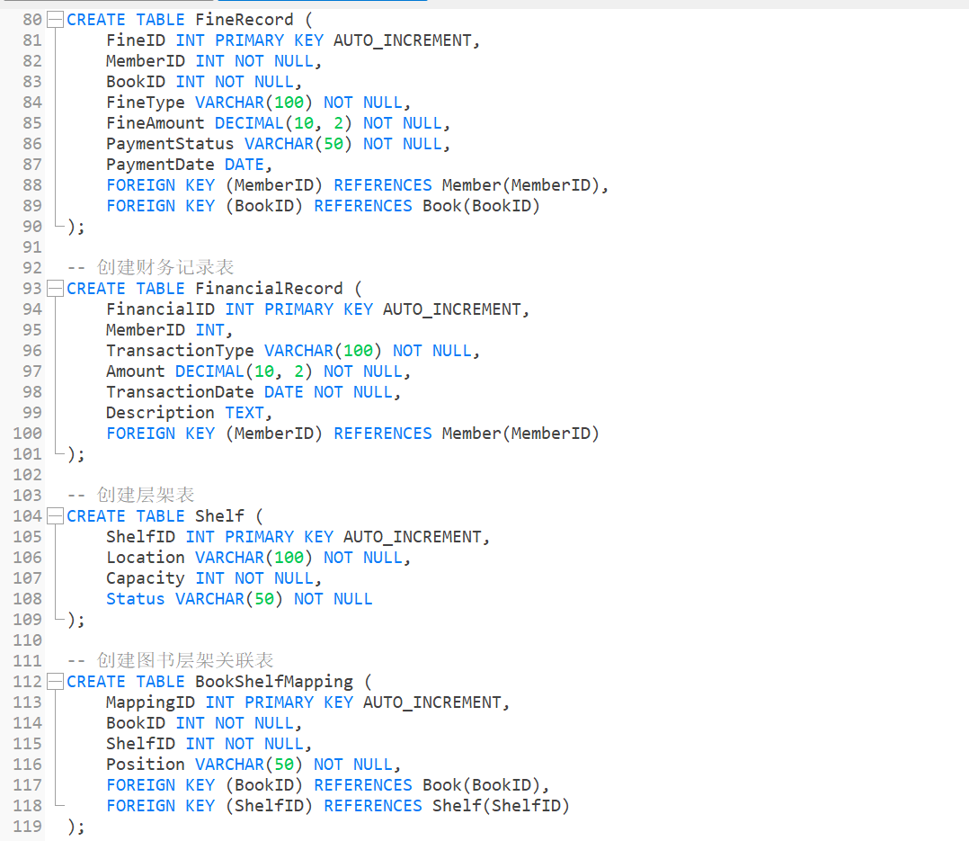The width and height of the screenshot is (969, 841).
Task: Click the Amount column name
Action: point(136,371)
